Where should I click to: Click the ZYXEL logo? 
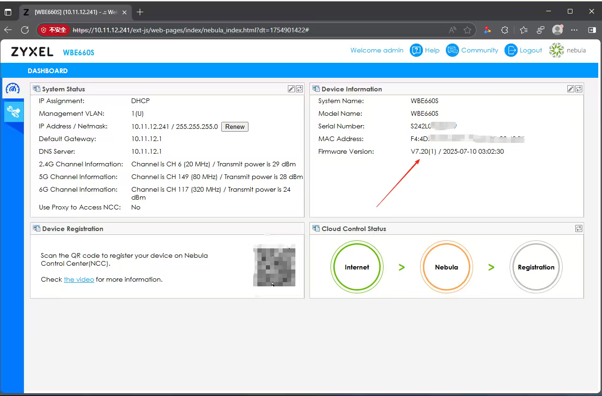[x=32, y=52]
